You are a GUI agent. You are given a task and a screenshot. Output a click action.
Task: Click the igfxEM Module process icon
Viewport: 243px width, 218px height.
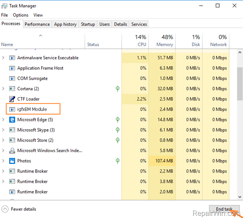pyautogui.click(x=12, y=109)
